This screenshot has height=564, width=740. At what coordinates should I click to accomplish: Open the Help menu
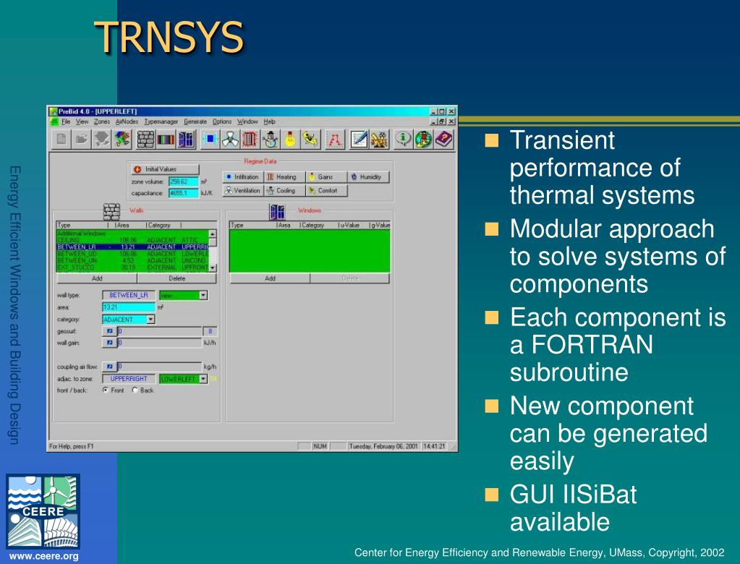click(269, 121)
